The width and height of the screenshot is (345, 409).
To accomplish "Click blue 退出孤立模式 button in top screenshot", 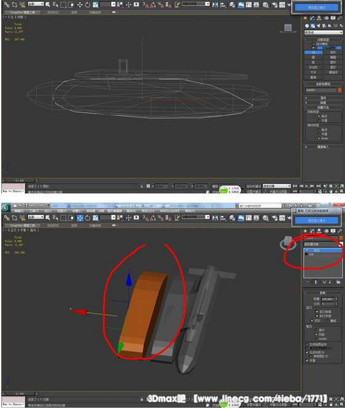I will (x=317, y=7).
